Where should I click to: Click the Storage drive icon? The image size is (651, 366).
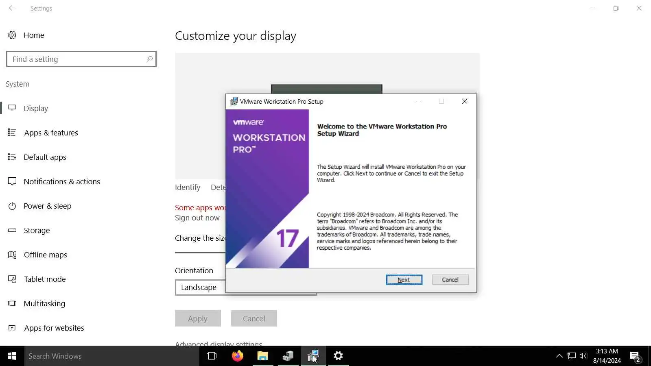click(x=12, y=230)
